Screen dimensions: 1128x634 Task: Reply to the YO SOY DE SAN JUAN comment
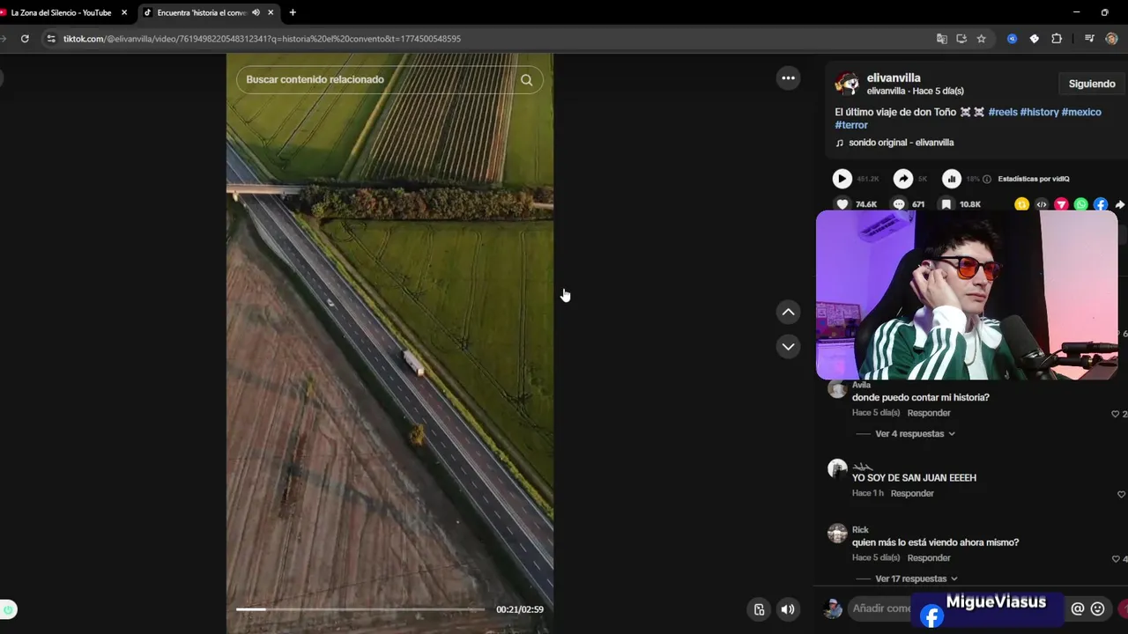pos(912,494)
